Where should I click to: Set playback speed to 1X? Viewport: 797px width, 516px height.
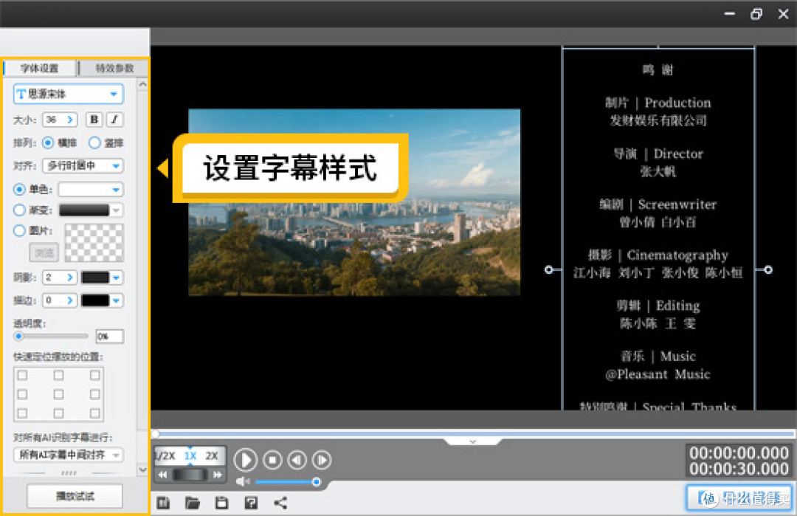(x=190, y=456)
